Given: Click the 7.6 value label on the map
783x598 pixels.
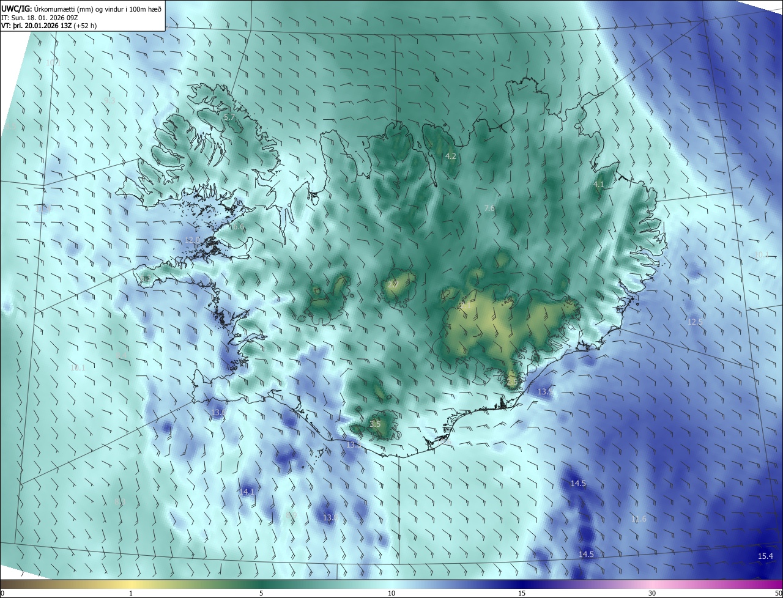Looking at the screenshot, I should [489, 209].
